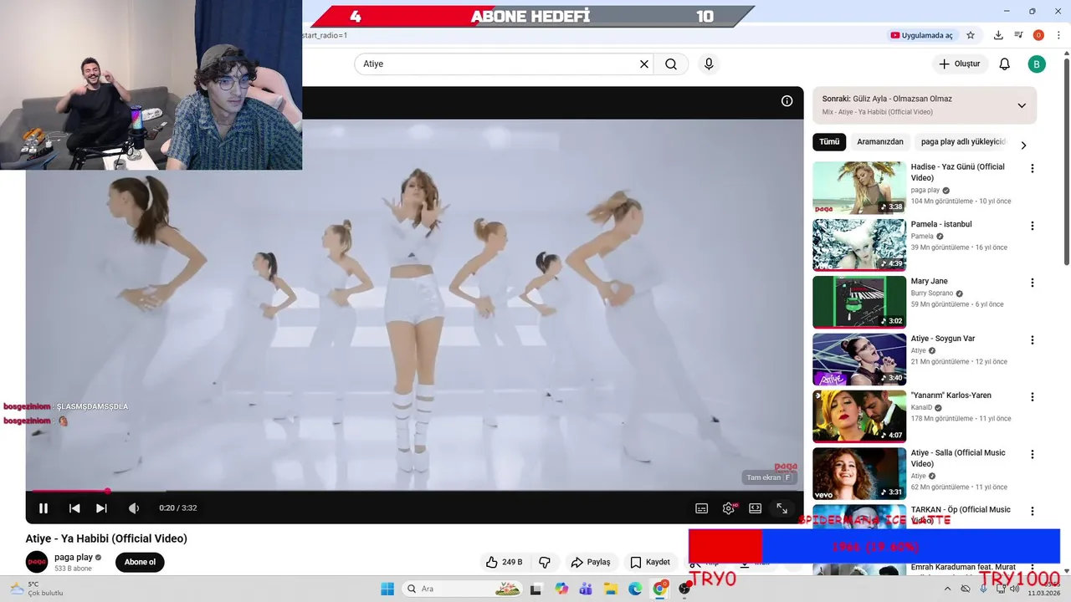The width and height of the screenshot is (1071, 602).
Task: Show the video info card icon
Action: [x=787, y=100]
